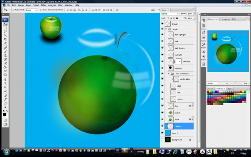
Task: Click the Navigator preview thumbnail
Action: (228, 51)
